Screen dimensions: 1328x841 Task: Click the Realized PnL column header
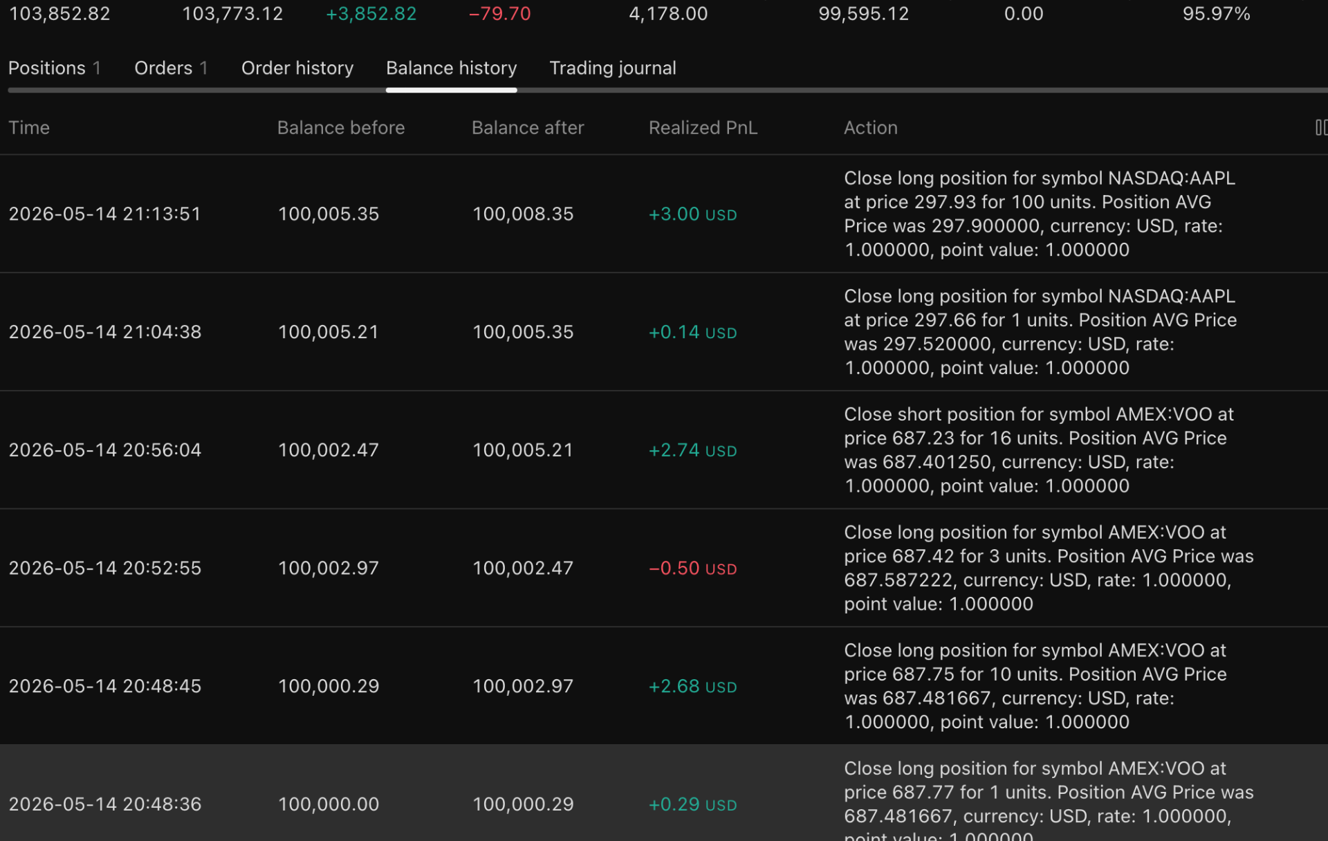pyautogui.click(x=703, y=127)
